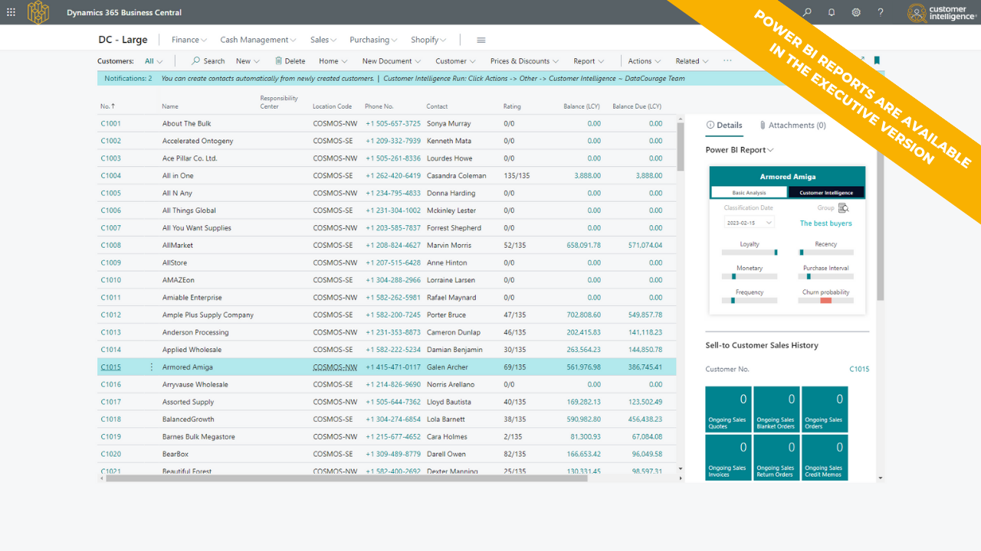
Task: Open Ongoing Sales Credit Memos tile
Action: (825, 457)
